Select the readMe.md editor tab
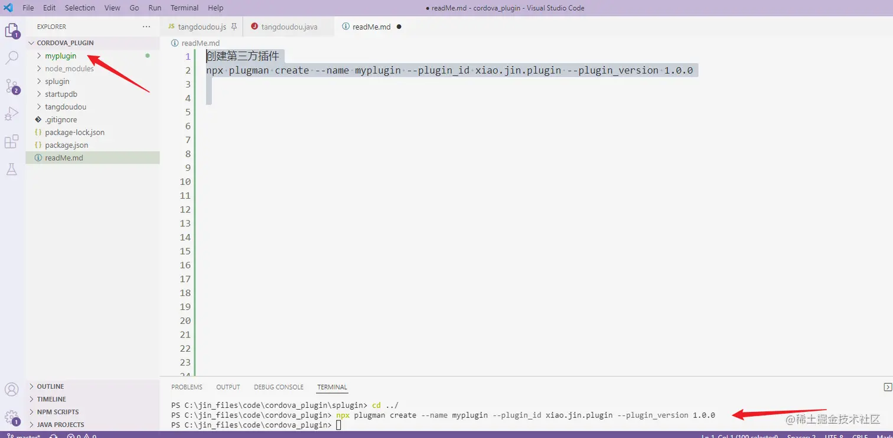The width and height of the screenshot is (893, 438). (371, 27)
